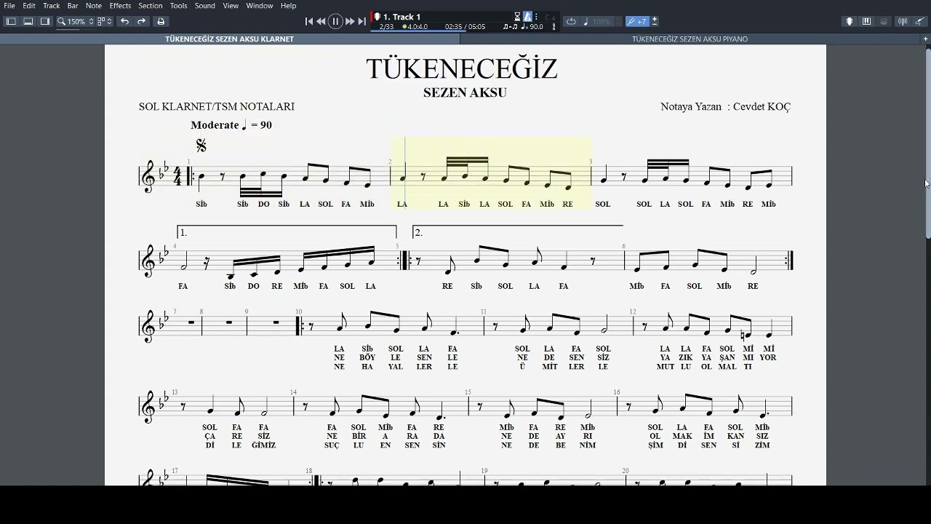
Task: Click the magnifier zoom icon
Action: coord(62,22)
